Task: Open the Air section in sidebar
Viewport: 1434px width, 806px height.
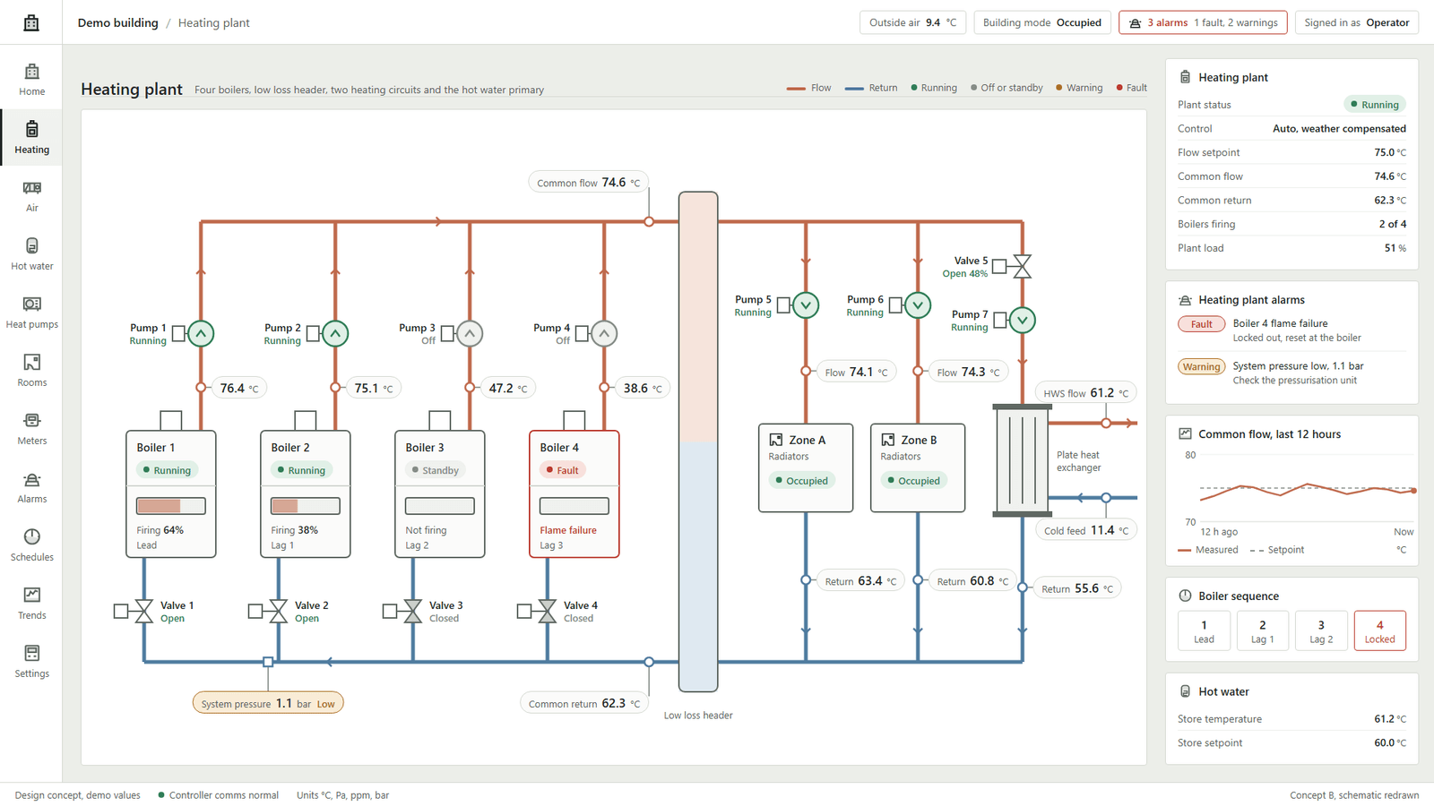Action: 31,196
